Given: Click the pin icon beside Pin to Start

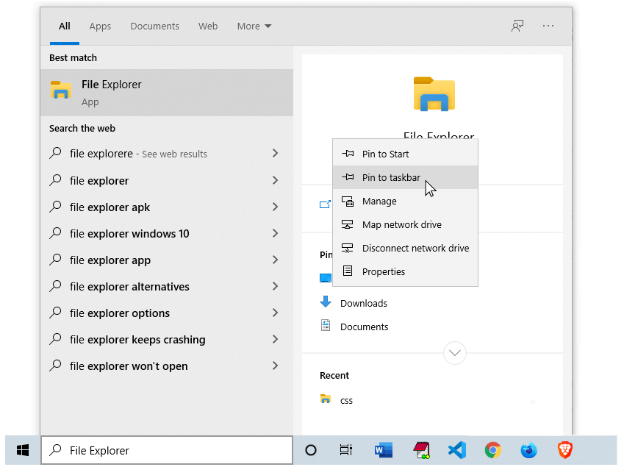Looking at the screenshot, I should tap(348, 153).
